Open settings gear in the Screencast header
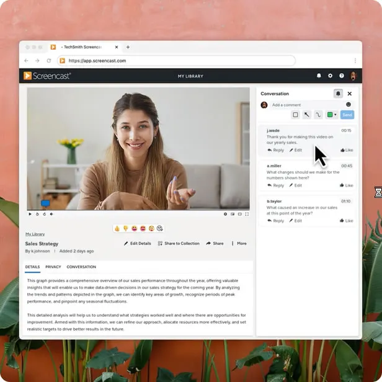This screenshot has width=382, height=382. coord(330,76)
